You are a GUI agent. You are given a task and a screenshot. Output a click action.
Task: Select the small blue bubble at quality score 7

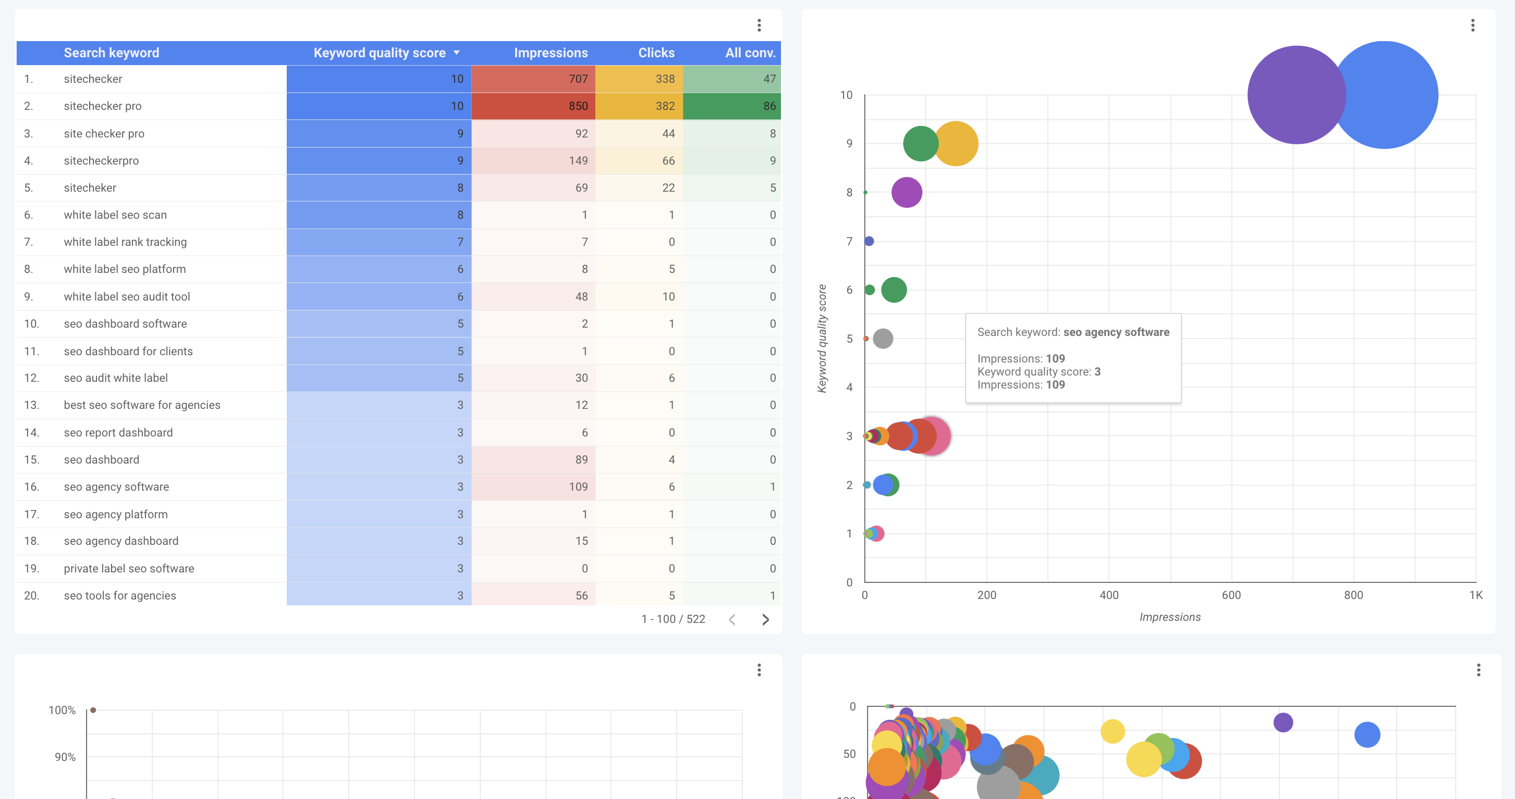coord(869,241)
